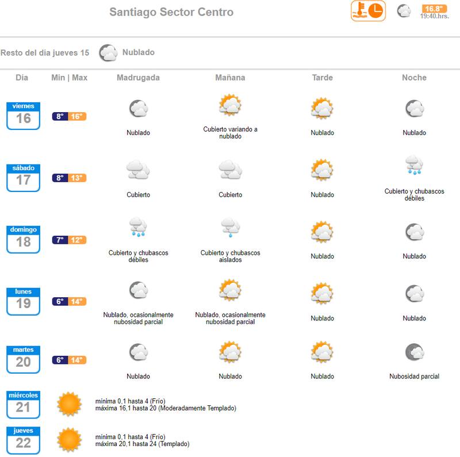Click the orange thermometer and clock icon
460x457 pixels.
[368, 11]
